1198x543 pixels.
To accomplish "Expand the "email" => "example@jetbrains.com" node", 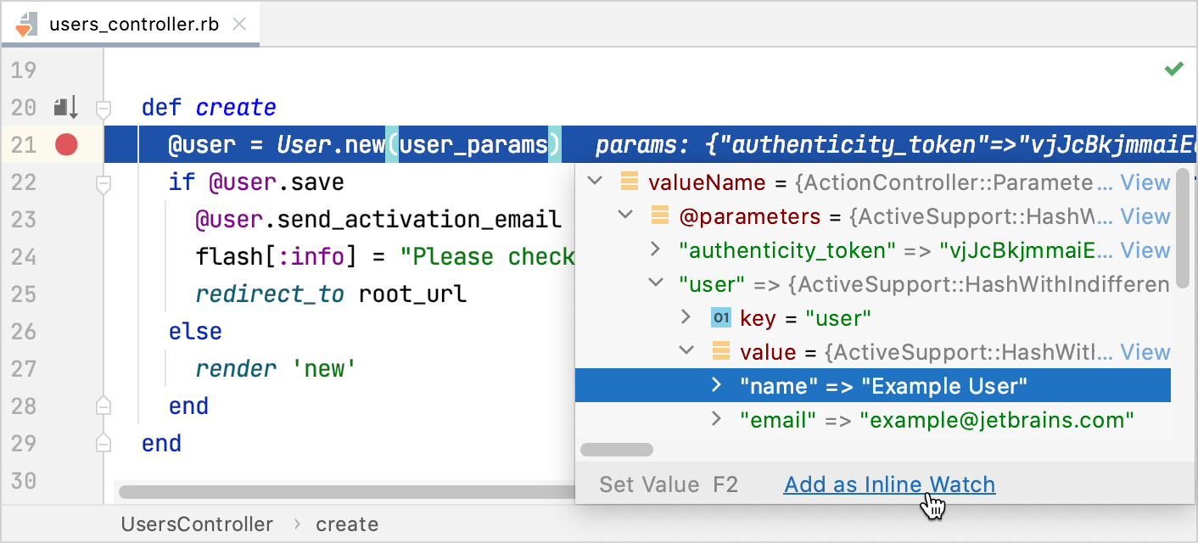I will click(x=715, y=419).
